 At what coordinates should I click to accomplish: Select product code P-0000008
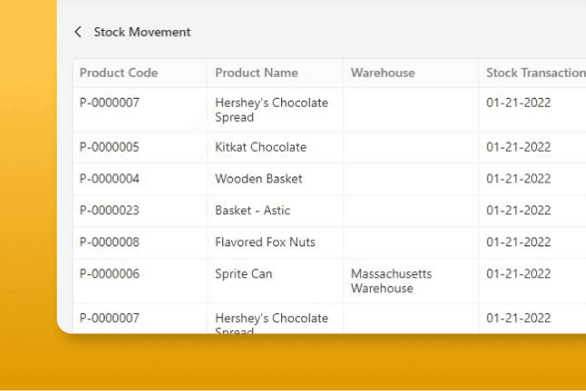[110, 242]
